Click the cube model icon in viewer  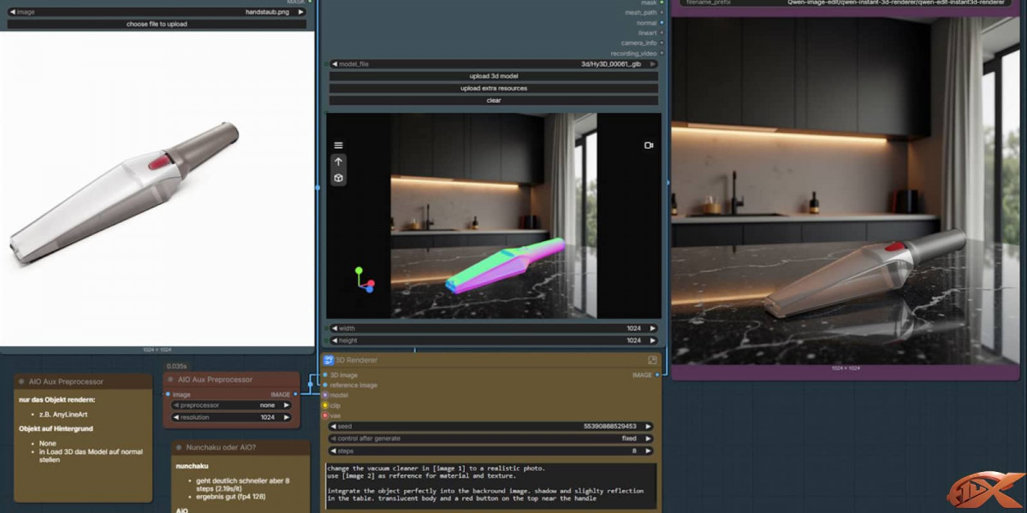click(x=338, y=178)
